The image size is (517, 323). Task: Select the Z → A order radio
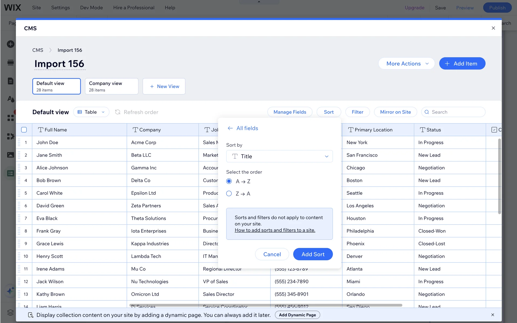tap(229, 194)
